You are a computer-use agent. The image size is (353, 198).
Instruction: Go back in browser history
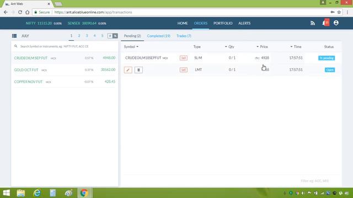[6, 12]
